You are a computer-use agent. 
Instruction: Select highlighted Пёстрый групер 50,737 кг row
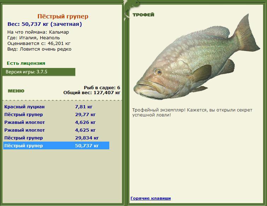(x=56, y=146)
